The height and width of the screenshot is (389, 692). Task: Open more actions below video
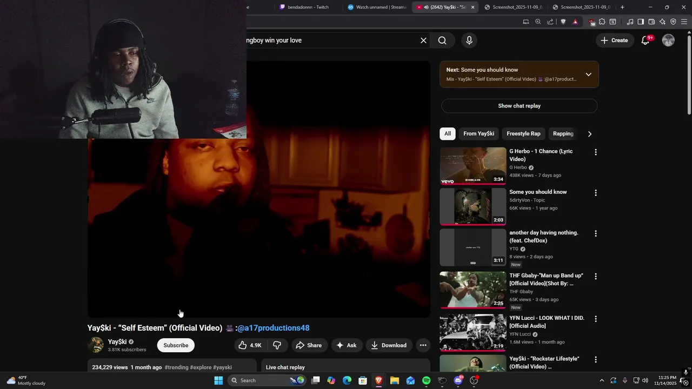click(x=423, y=345)
